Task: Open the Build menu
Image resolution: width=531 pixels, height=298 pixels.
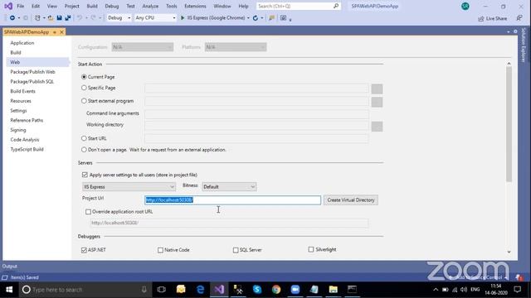Action: click(92, 6)
